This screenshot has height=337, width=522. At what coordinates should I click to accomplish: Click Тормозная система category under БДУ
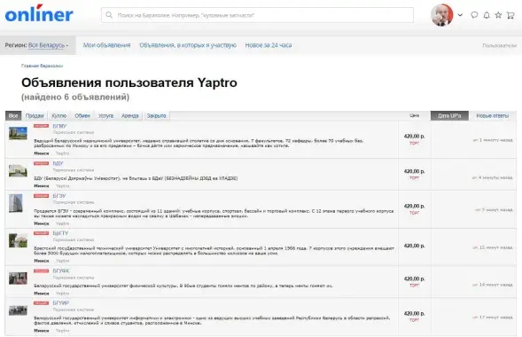pyautogui.click(x=74, y=170)
